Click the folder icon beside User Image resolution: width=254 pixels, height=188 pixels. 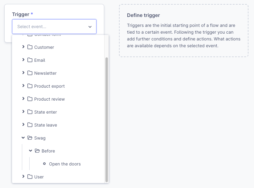[x=30, y=177]
